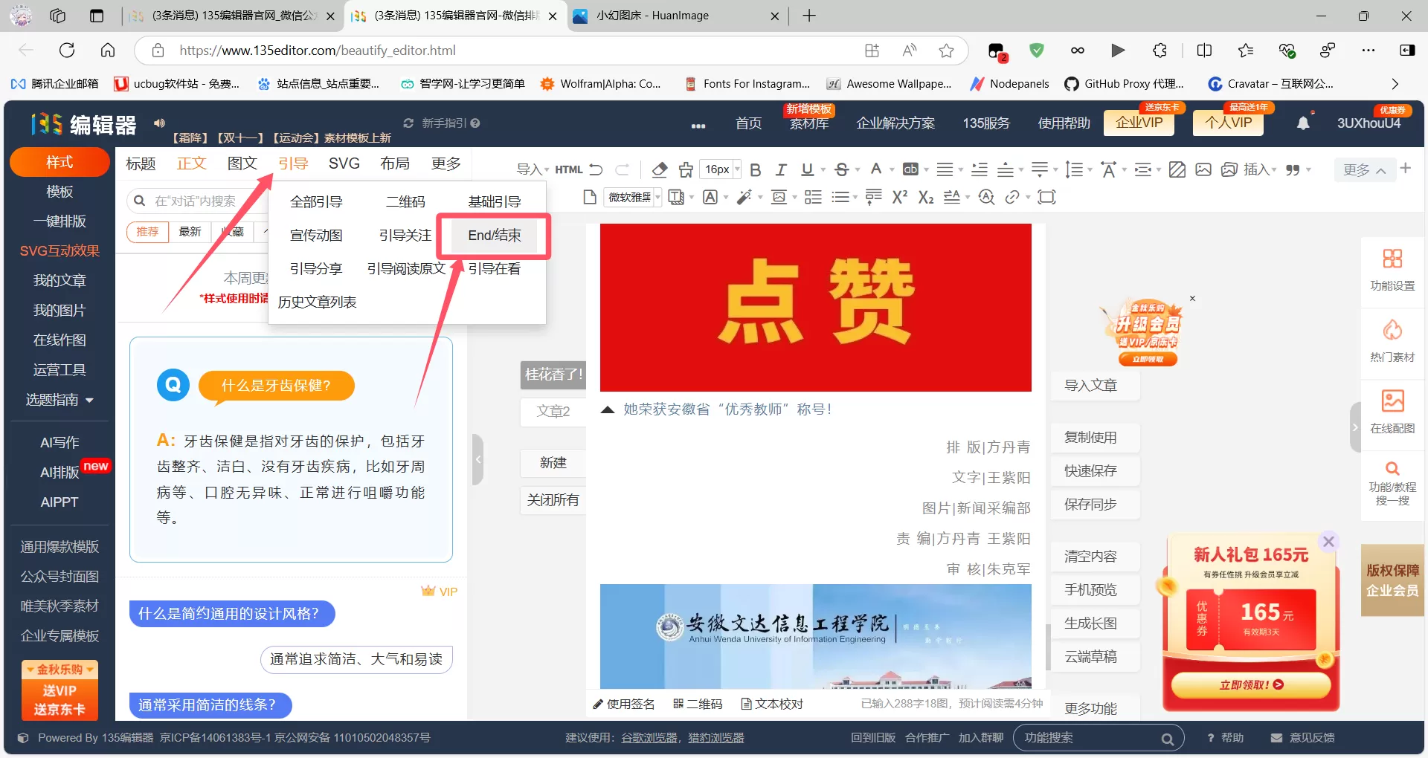Toggle strikethrough formatting
The image size is (1428, 758).
tap(840, 169)
